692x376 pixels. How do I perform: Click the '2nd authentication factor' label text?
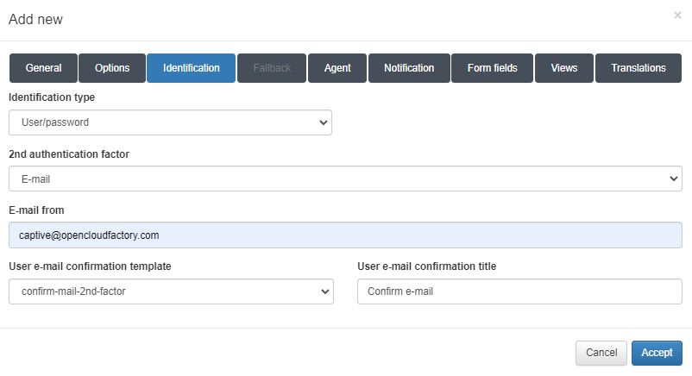[x=69, y=154]
